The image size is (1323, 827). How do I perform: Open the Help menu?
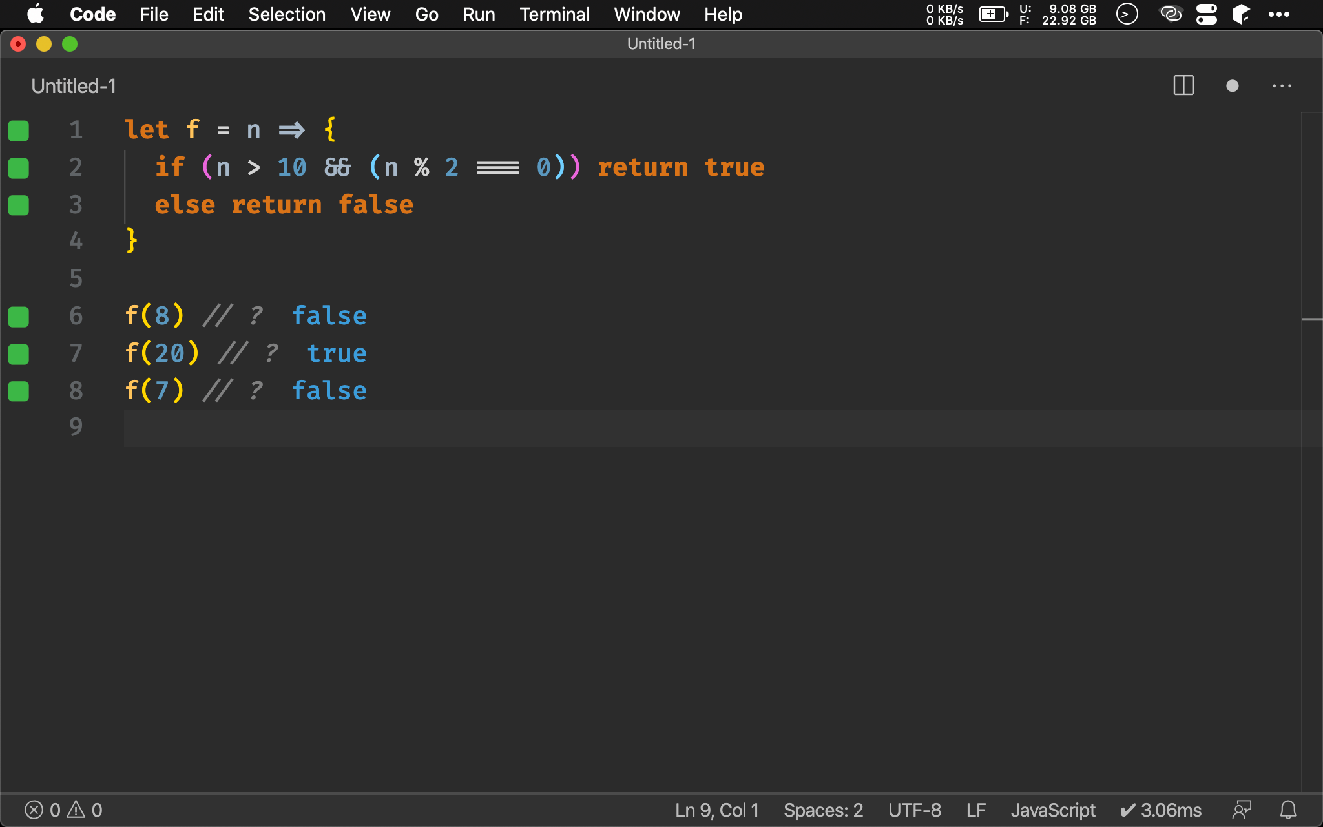pyautogui.click(x=723, y=14)
